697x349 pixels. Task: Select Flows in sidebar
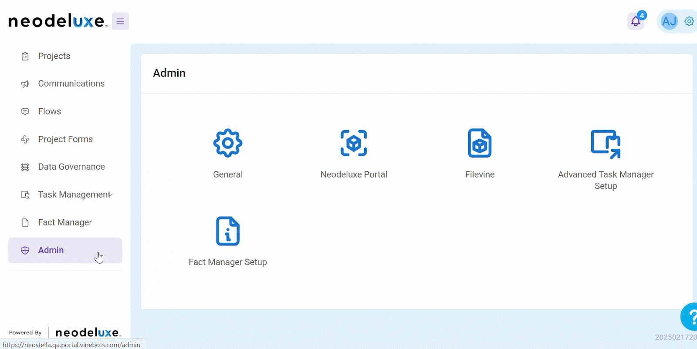coord(50,111)
